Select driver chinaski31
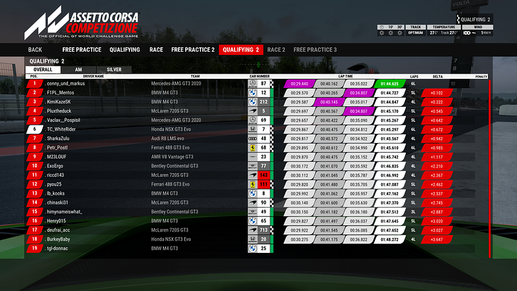Image resolution: width=517 pixels, height=291 pixels. point(58,202)
